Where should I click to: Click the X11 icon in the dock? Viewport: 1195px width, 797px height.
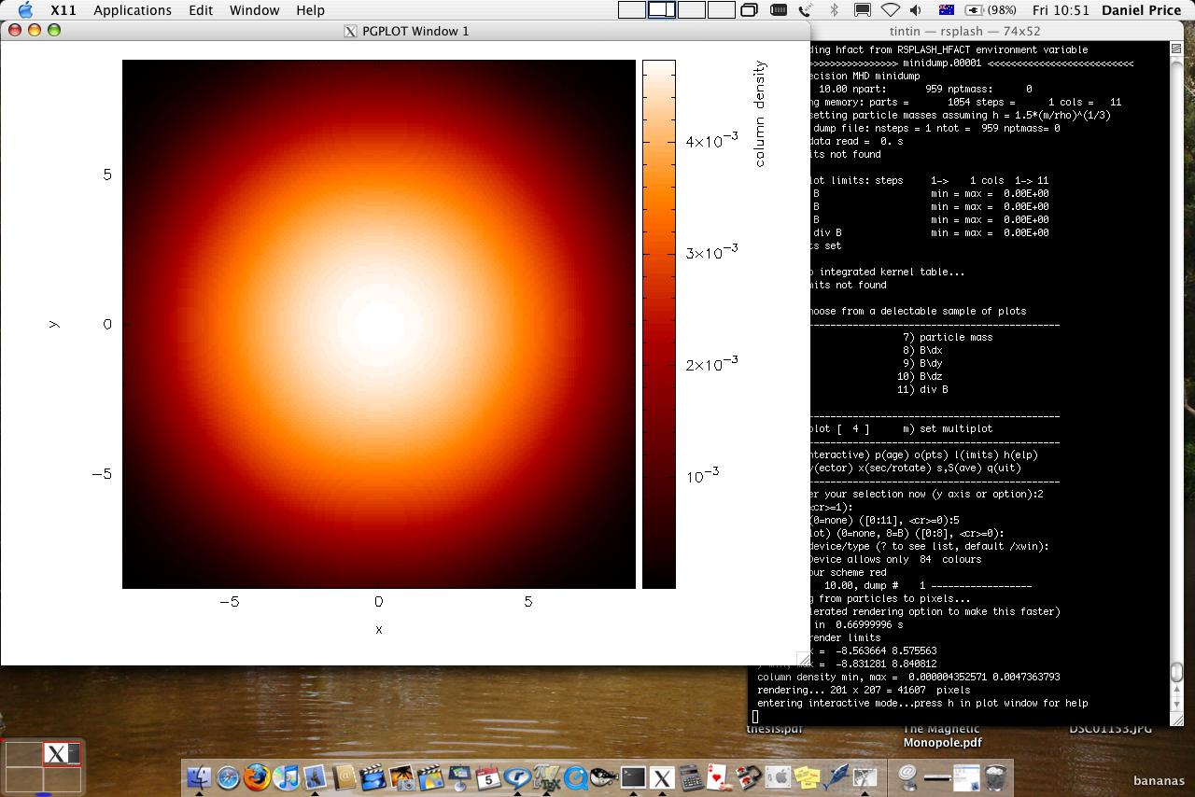pos(662,776)
